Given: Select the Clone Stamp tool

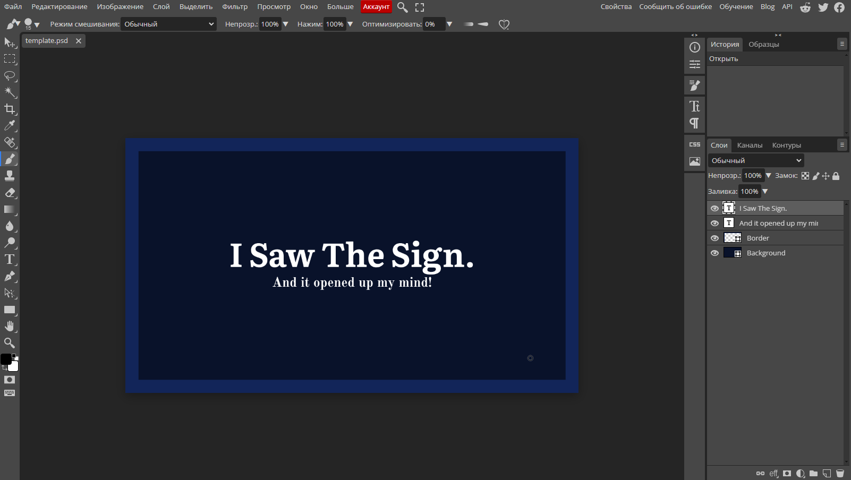Looking at the screenshot, I should click(10, 176).
